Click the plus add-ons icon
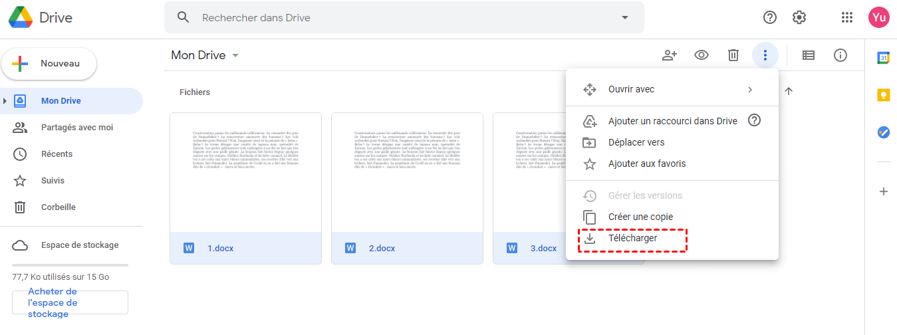Image resolution: width=897 pixels, height=335 pixels. pos(884,191)
